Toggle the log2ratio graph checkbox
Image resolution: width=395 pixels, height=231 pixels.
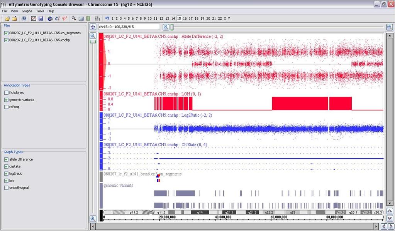click(x=6, y=174)
